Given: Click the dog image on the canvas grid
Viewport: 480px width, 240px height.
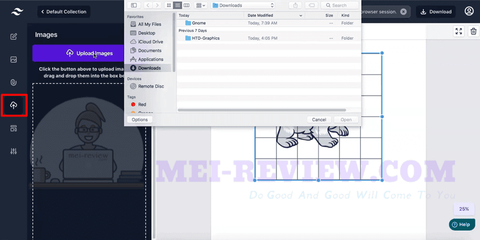Looking at the screenshot, I should [x=312, y=136].
